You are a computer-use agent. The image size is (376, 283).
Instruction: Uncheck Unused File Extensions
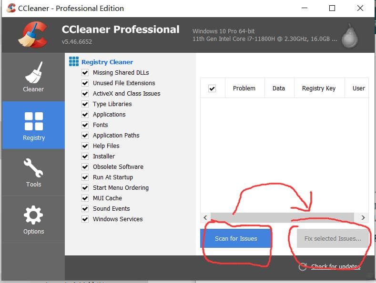(x=85, y=83)
